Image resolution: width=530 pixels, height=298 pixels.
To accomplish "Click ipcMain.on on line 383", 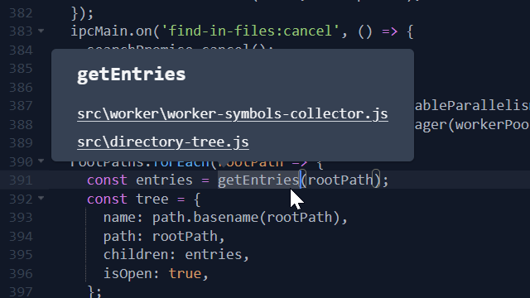I will coord(111,31).
